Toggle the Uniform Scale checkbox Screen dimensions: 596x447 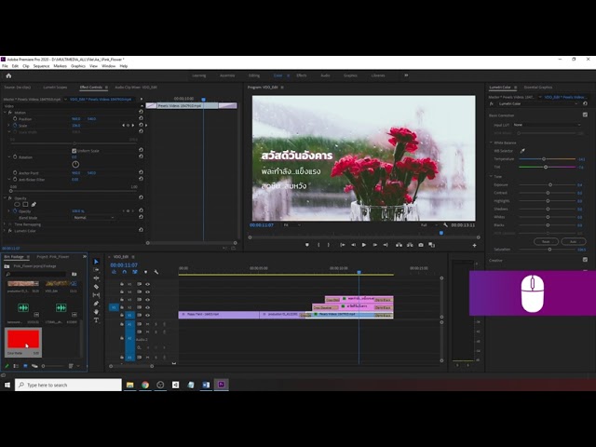pyautogui.click(x=74, y=151)
